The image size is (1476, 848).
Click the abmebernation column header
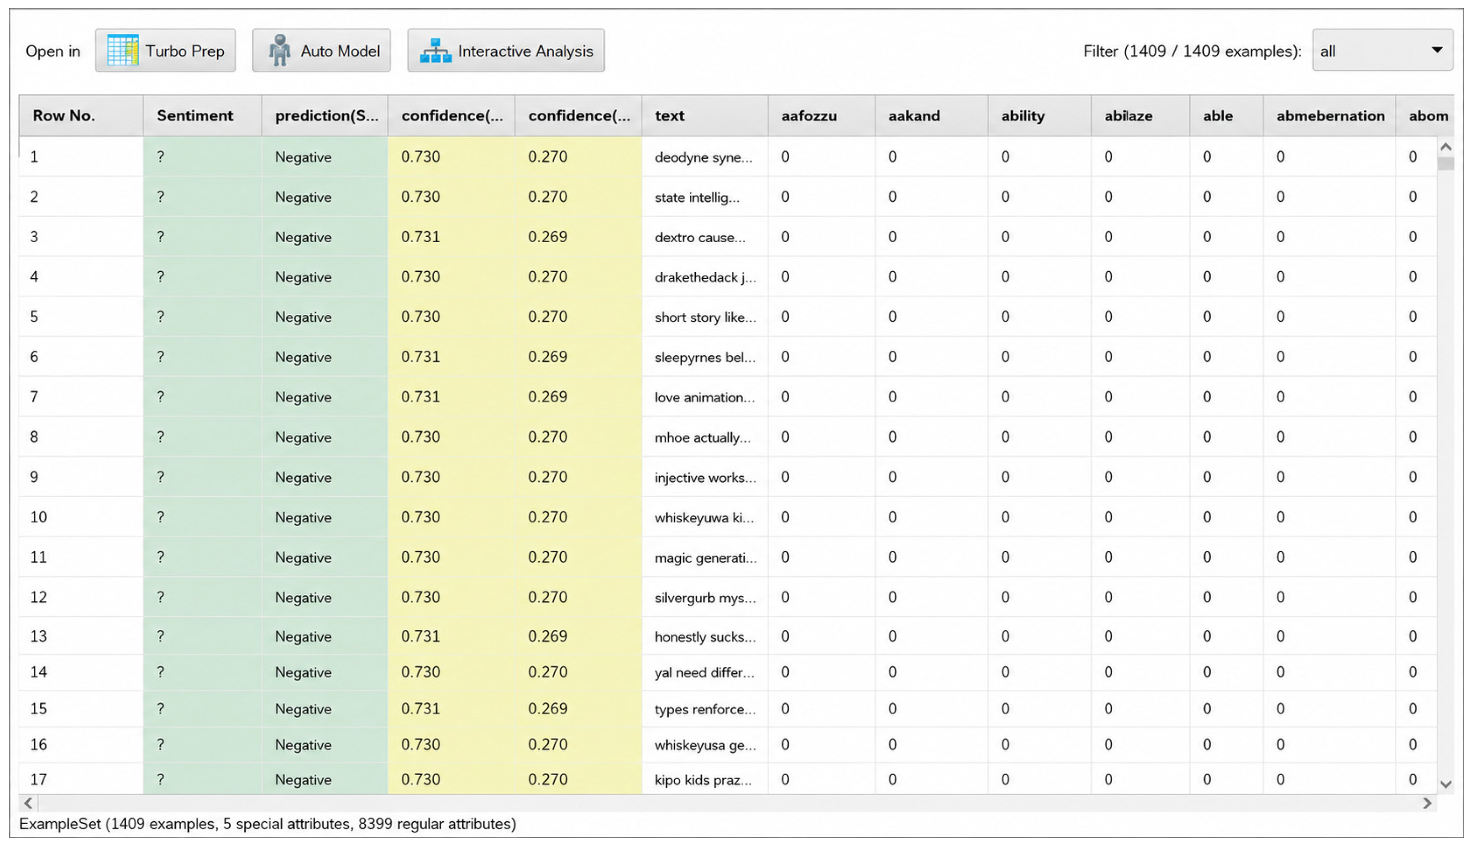(x=1329, y=116)
